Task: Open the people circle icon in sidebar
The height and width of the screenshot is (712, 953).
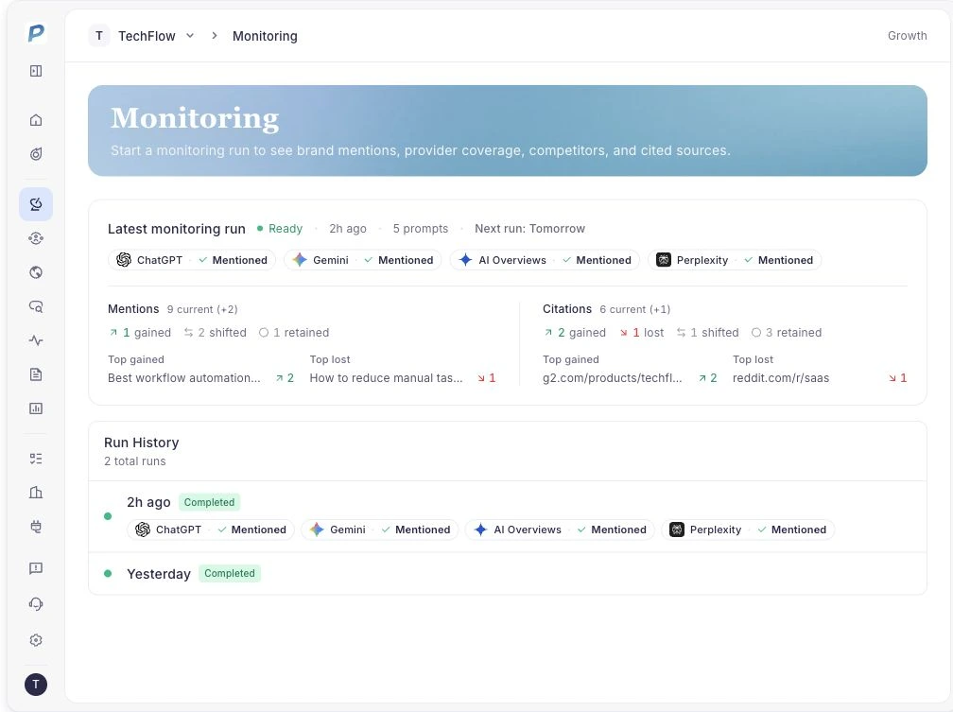Action: tap(36, 238)
